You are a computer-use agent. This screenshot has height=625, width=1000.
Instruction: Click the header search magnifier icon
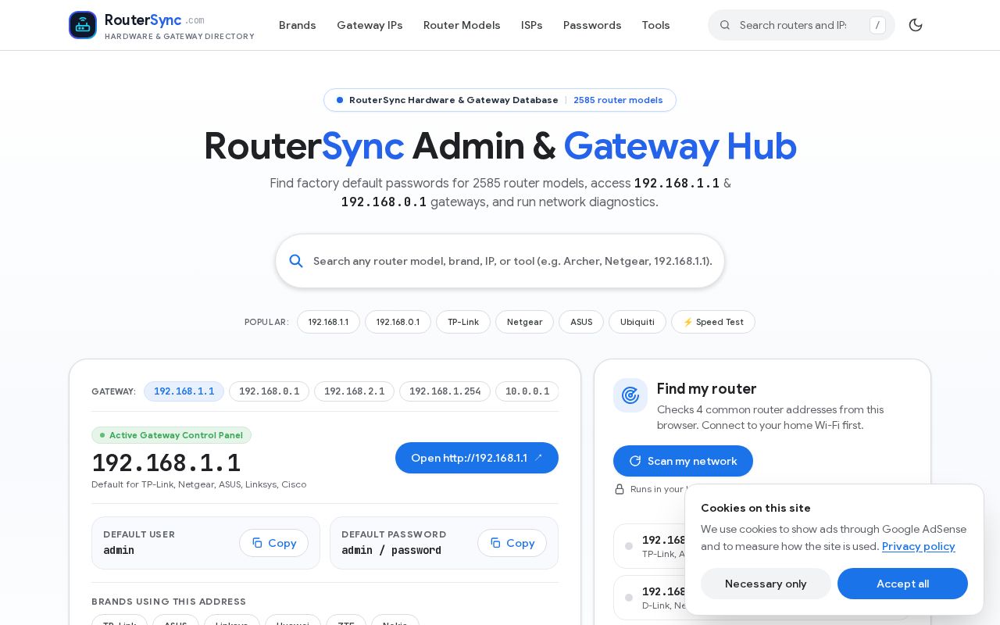(725, 25)
